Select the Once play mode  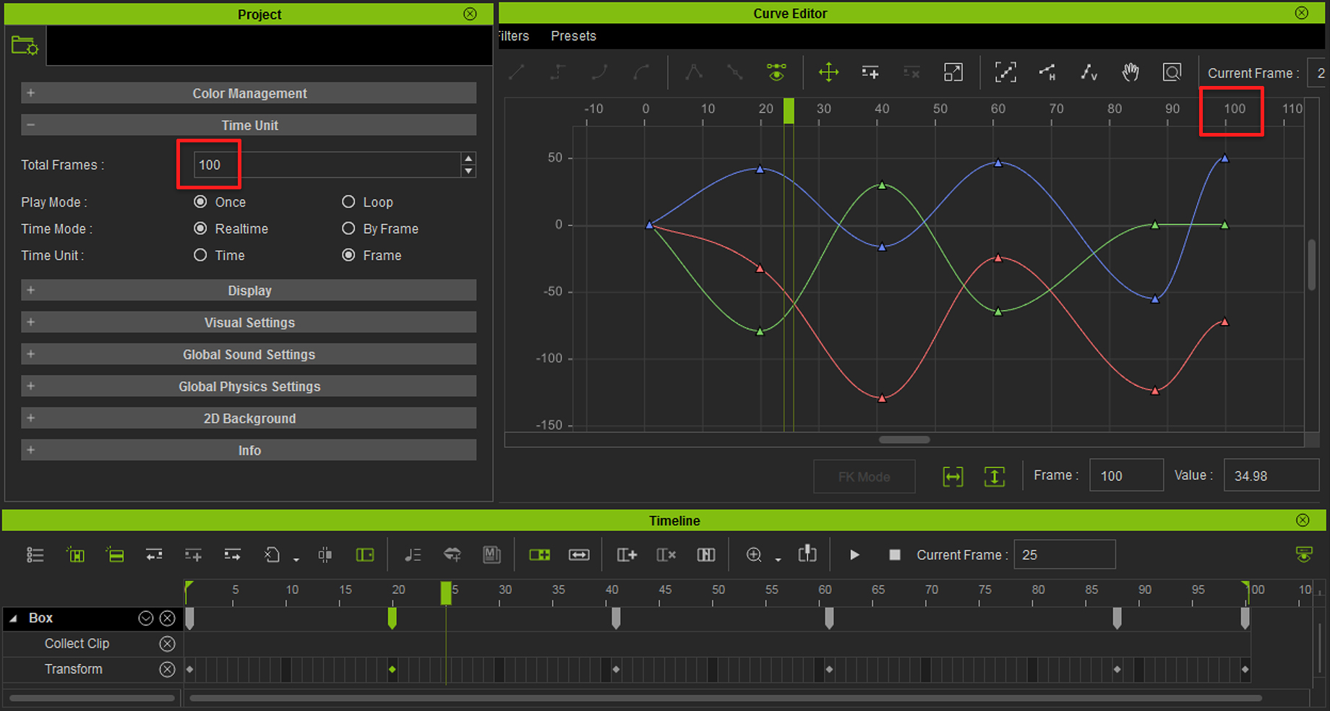(200, 202)
